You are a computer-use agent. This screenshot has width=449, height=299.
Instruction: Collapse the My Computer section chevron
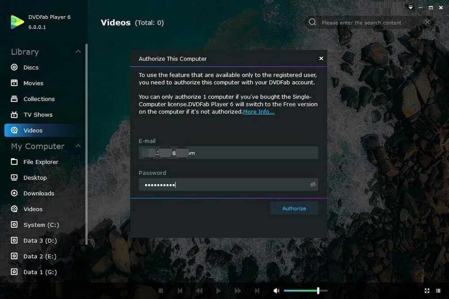point(78,146)
